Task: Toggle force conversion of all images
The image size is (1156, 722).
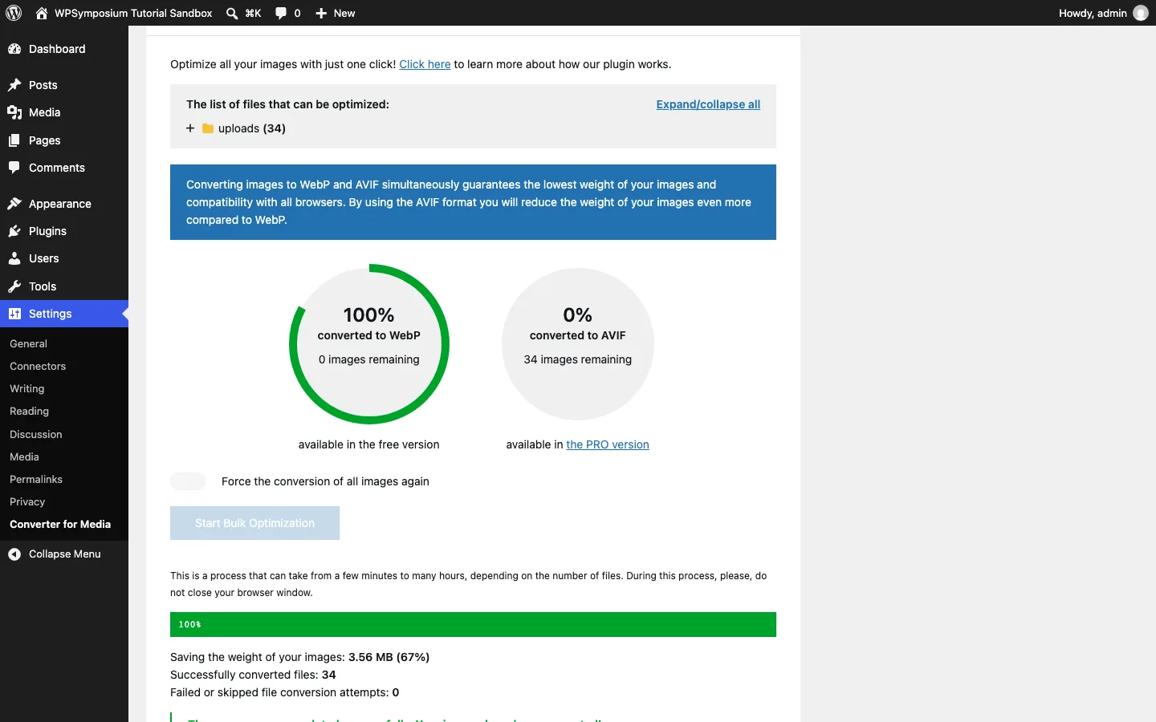Action: click(188, 481)
